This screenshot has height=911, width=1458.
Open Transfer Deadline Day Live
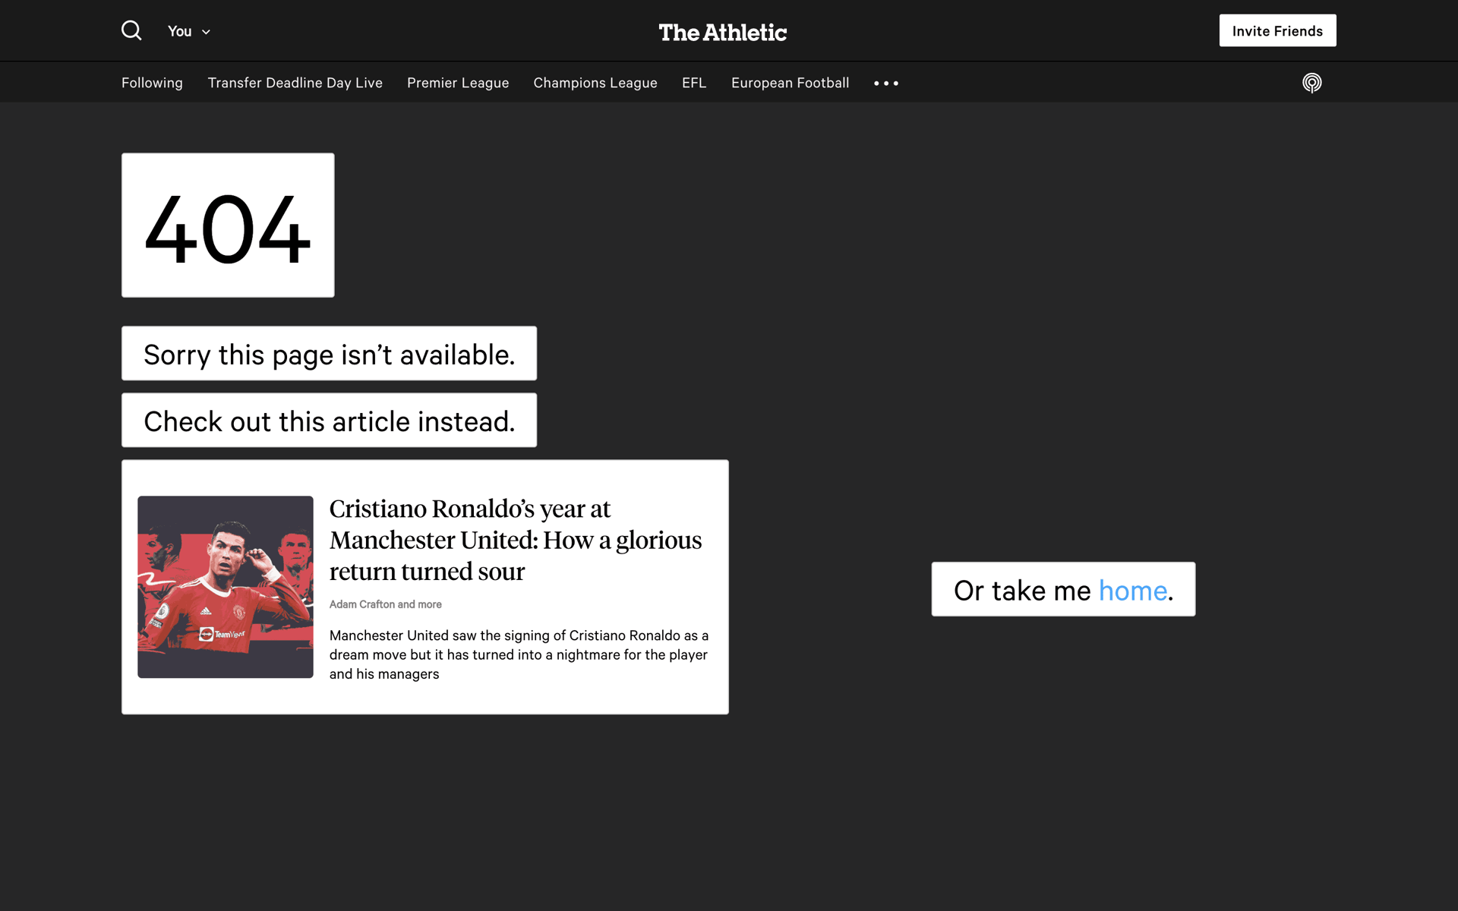click(295, 83)
